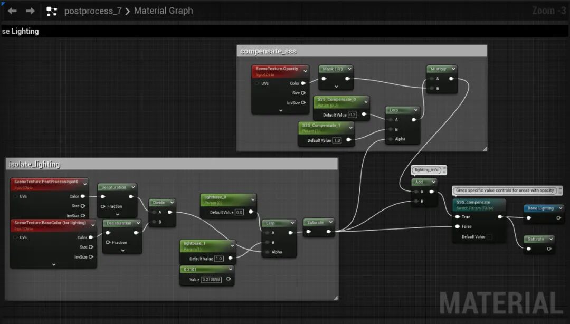Screen dimensions: 570x324
Task: Grab the compensate_sss comment resize handle
Action: click(x=484, y=149)
